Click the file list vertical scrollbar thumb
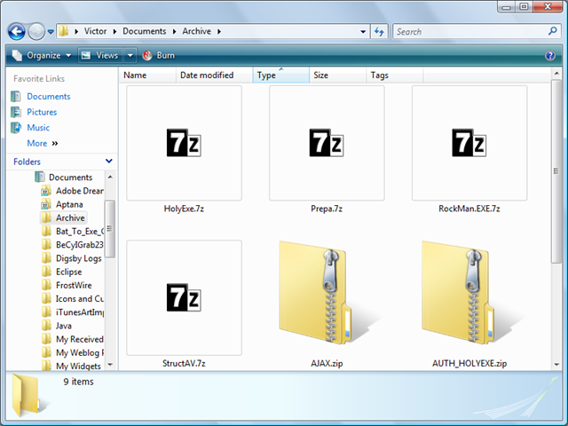 click(x=556, y=171)
